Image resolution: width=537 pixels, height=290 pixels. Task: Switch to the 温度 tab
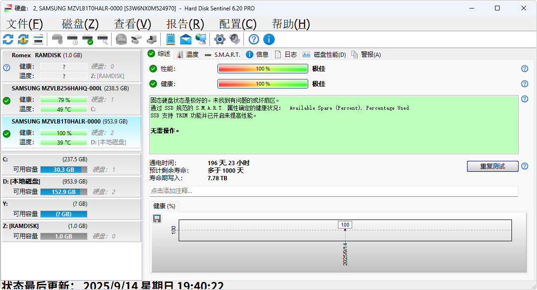point(188,54)
